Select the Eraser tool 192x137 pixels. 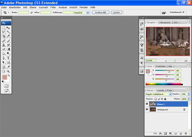point(4,49)
